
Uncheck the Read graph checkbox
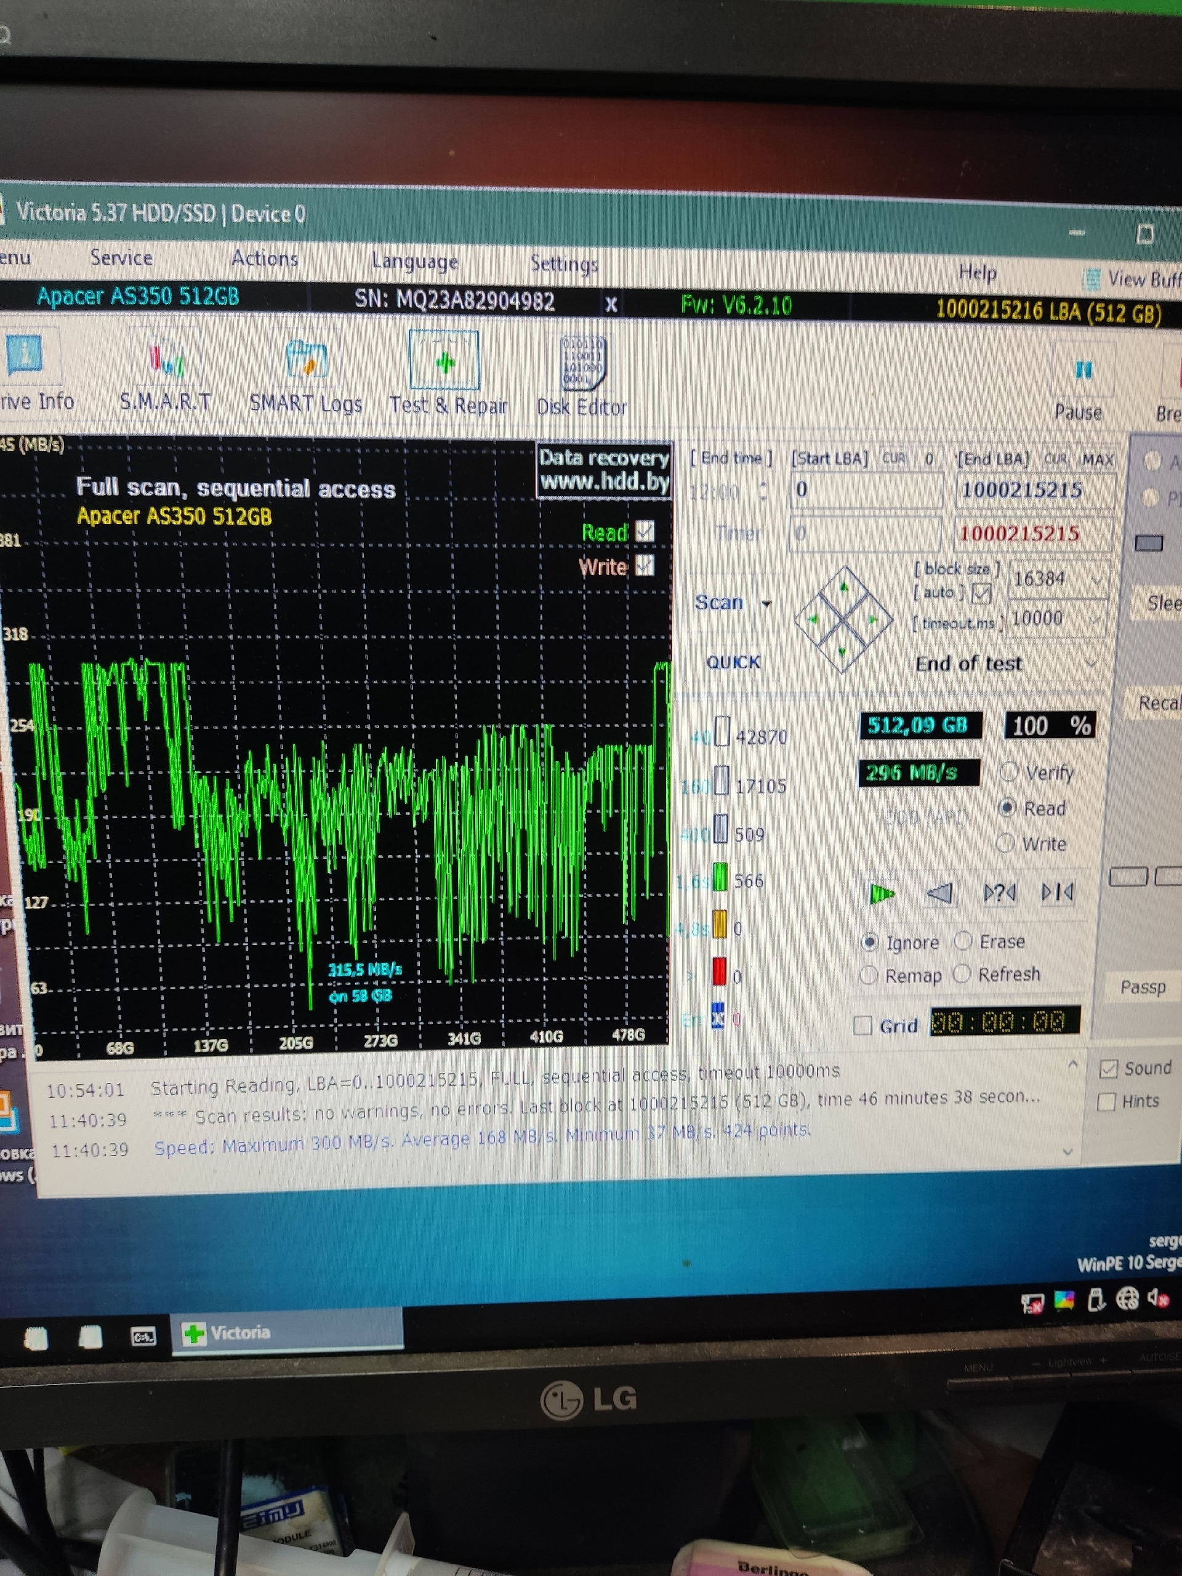pos(645,531)
